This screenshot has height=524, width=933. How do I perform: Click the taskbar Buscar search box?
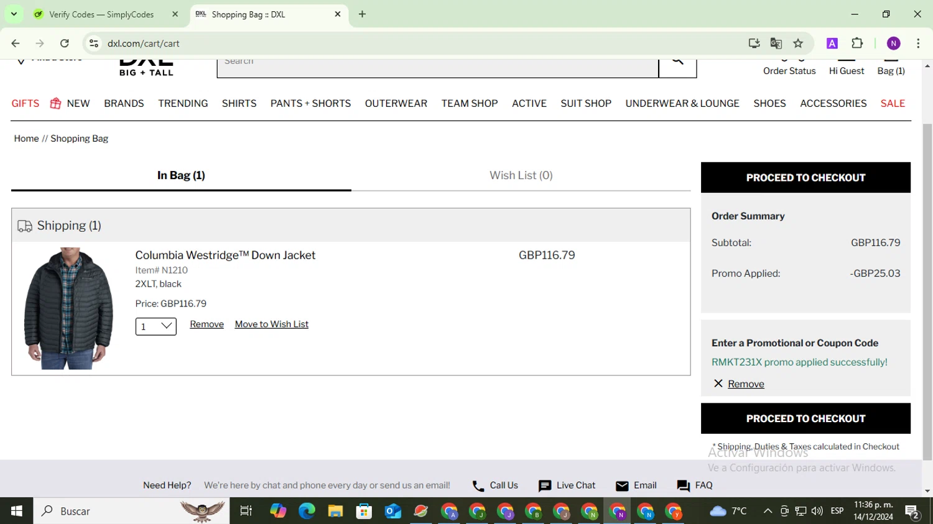click(131, 511)
